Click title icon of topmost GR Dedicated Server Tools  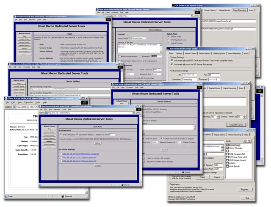tap(174, 6)
